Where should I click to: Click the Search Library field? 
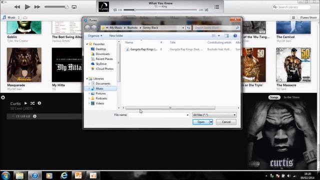point(291,7)
